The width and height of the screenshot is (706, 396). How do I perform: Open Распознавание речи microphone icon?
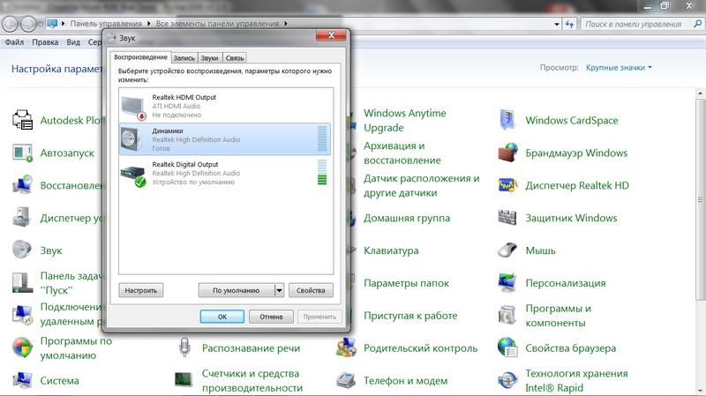(184, 347)
